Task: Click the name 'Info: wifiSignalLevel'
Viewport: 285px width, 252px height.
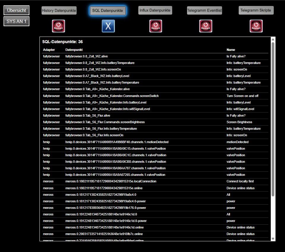Action: pyautogui.click(x=240, y=109)
